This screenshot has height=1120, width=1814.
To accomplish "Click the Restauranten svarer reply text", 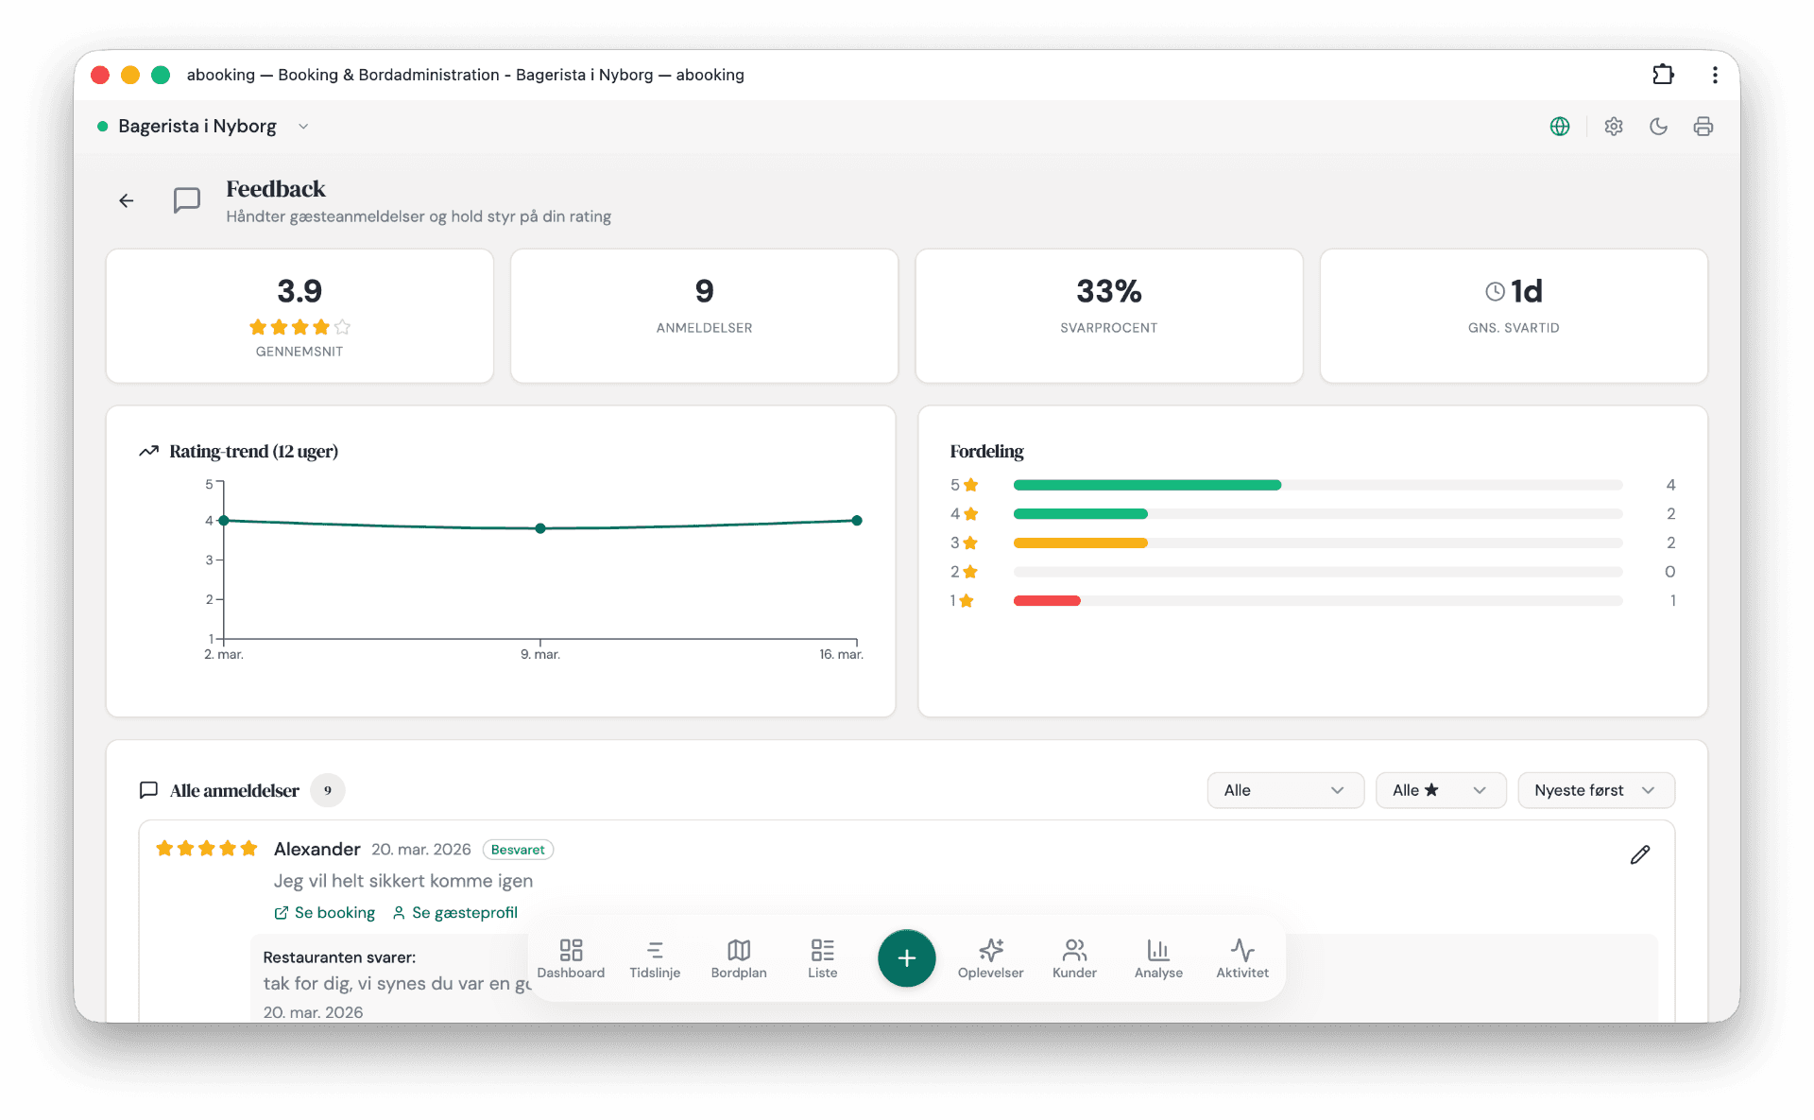I will (396, 984).
